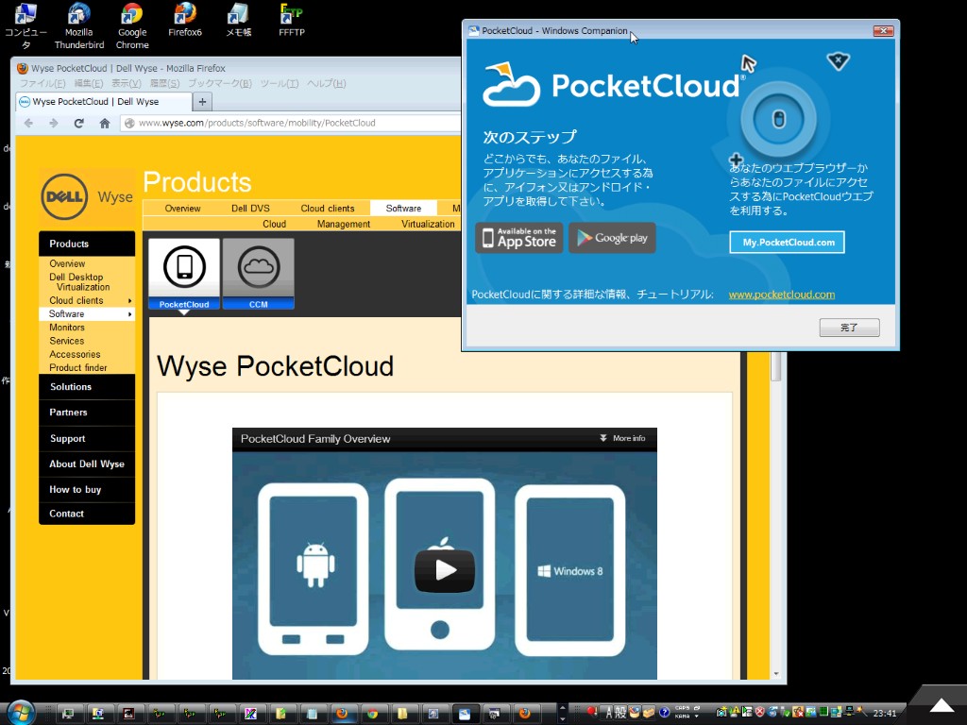The height and width of the screenshot is (725, 967).
Task: Open a new Firefox tab with plus button
Action: point(202,102)
